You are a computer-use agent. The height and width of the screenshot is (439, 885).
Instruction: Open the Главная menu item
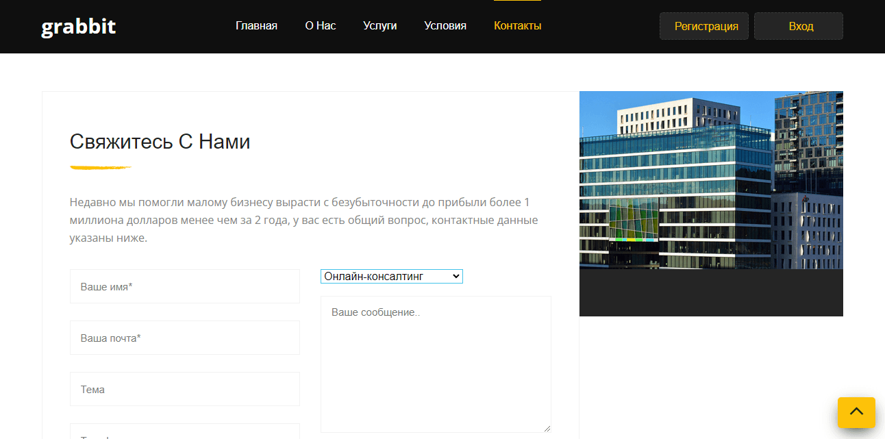click(256, 26)
